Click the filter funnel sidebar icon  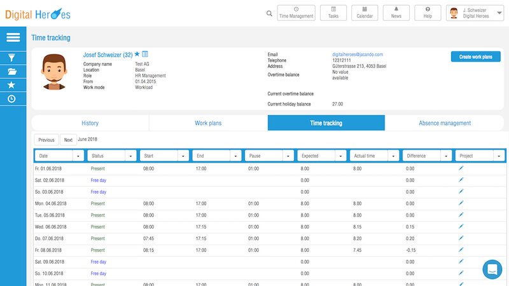(11, 57)
